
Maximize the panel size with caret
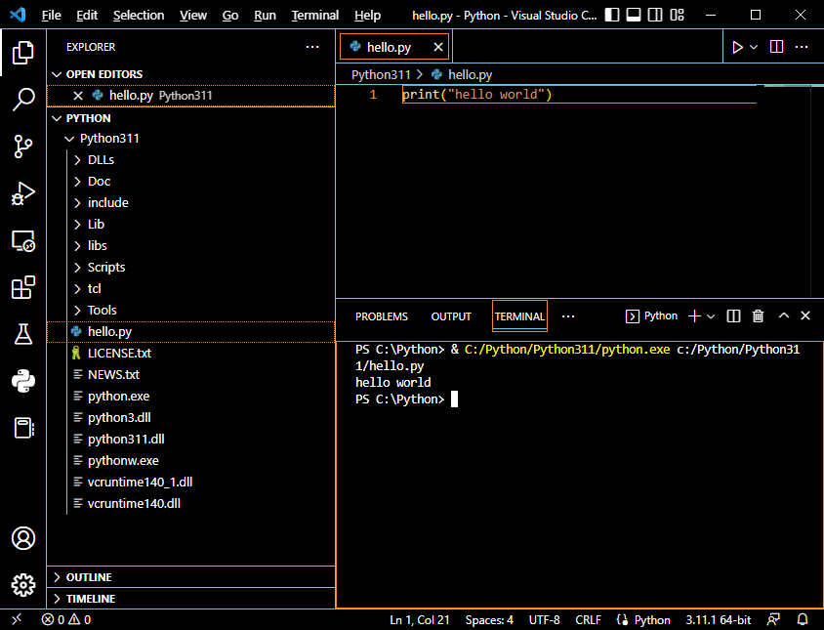(784, 315)
